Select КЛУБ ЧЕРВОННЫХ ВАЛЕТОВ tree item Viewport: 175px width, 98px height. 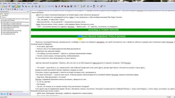pyautogui.click(x=10, y=32)
